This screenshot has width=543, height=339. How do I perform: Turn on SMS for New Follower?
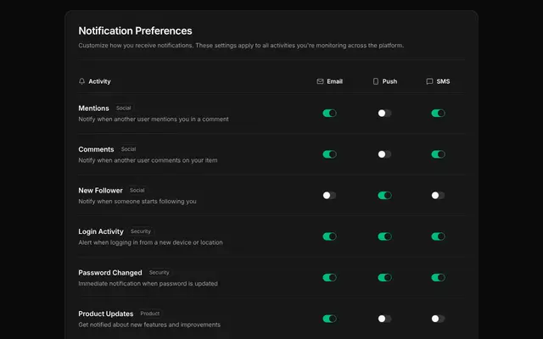pos(438,196)
